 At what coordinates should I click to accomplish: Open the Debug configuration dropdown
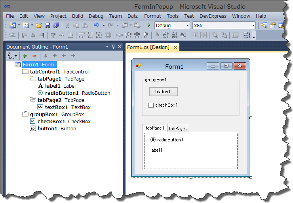188,26
